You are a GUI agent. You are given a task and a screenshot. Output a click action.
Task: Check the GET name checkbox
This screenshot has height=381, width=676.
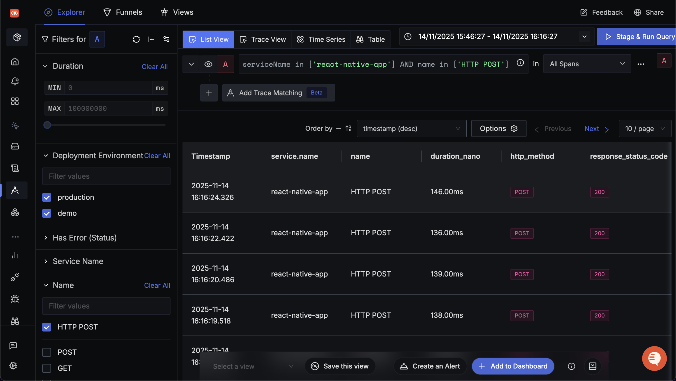coord(47,368)
